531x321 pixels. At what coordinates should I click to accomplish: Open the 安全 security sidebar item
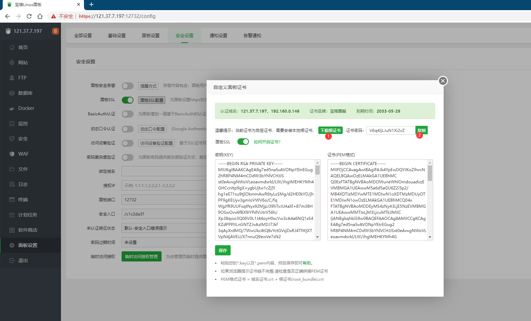pos(30,139)
